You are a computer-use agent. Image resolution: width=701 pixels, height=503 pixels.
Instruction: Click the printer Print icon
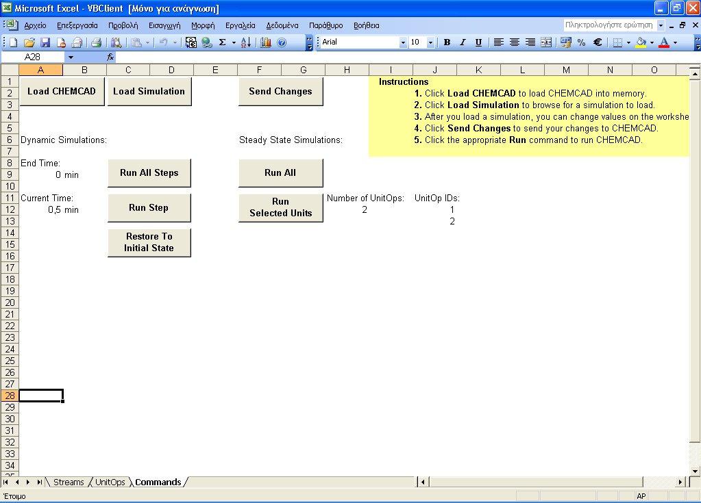tap(96, 42)
